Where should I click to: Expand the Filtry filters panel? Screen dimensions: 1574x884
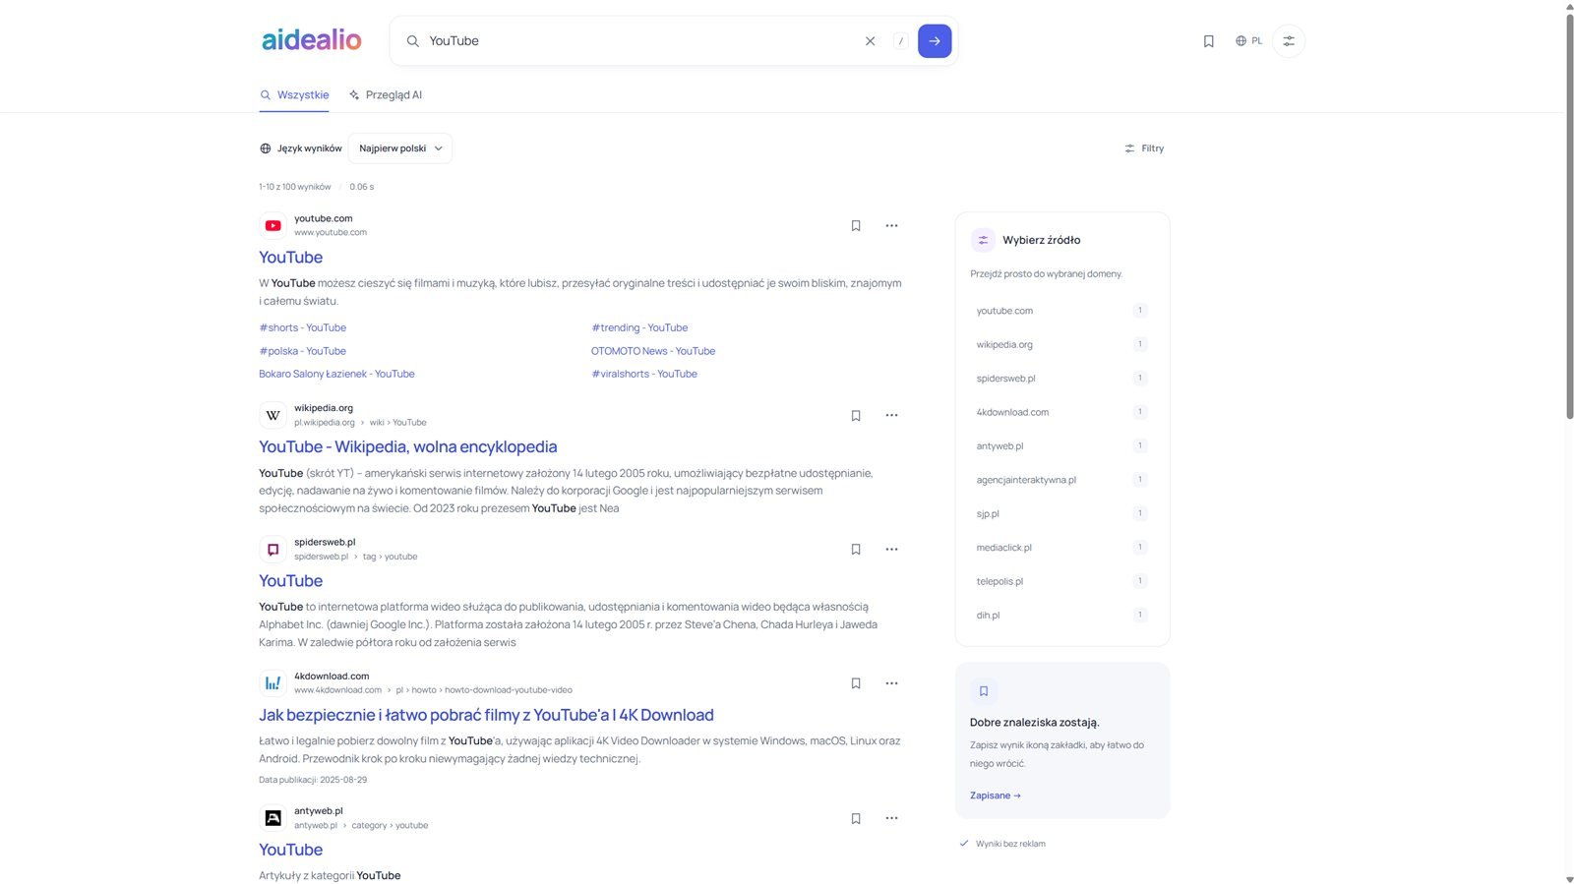(x=1144, y=148)
